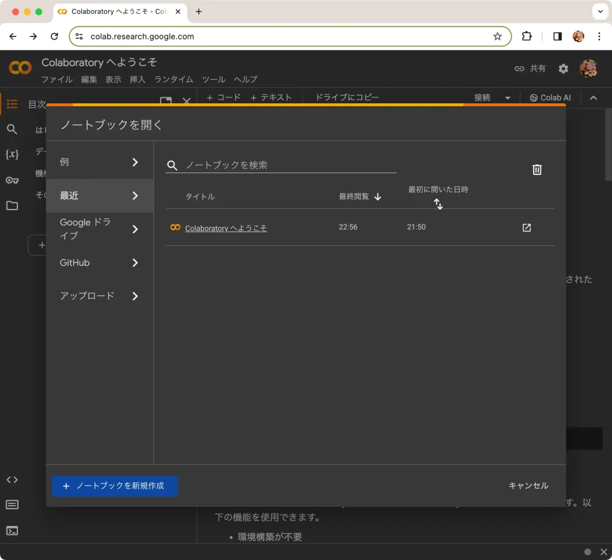Open Colab AI button
This screenshot has width=612, height=560.
point(550,98)
